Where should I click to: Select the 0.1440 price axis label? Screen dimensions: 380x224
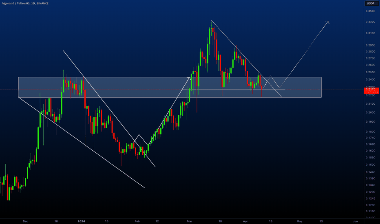(x=370, y=172)
